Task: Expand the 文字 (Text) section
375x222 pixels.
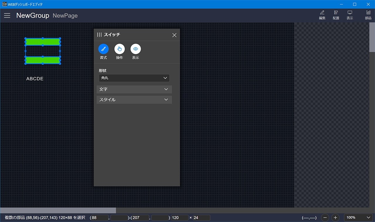Action: pos(134,89)
